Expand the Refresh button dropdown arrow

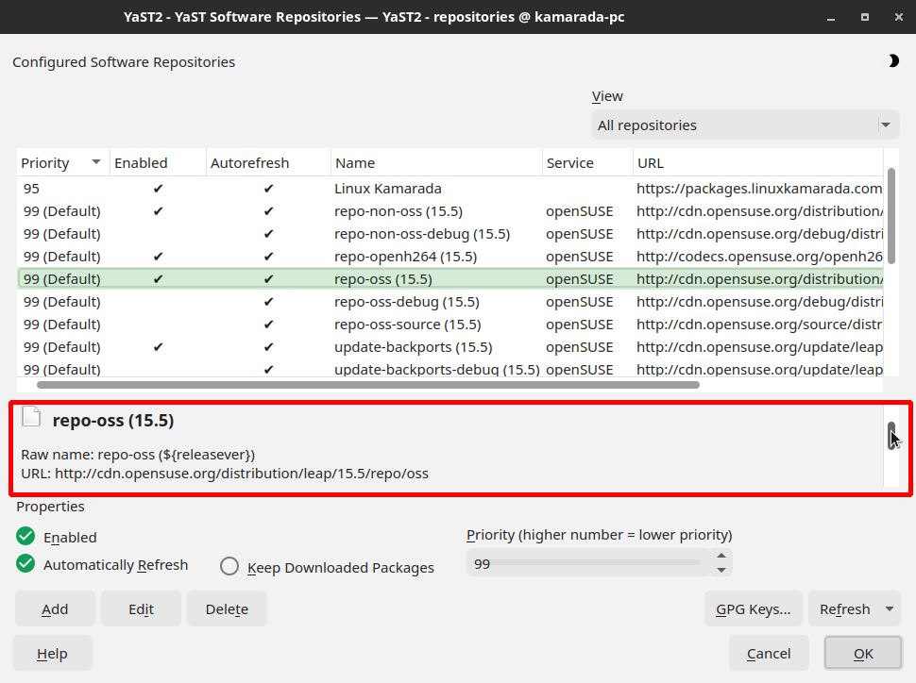(x=890, y=608)
